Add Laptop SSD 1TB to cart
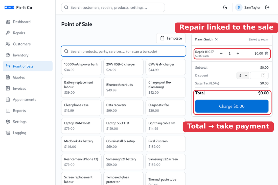 [123, 126]
